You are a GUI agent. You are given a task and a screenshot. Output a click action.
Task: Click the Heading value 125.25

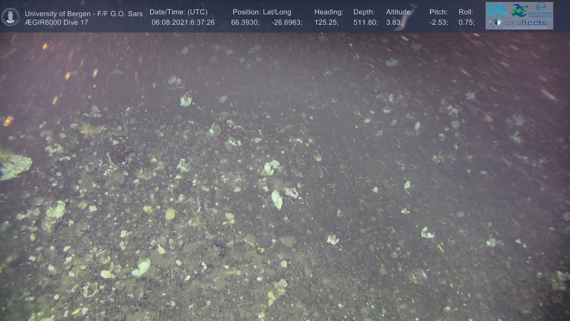coord(326,23)
